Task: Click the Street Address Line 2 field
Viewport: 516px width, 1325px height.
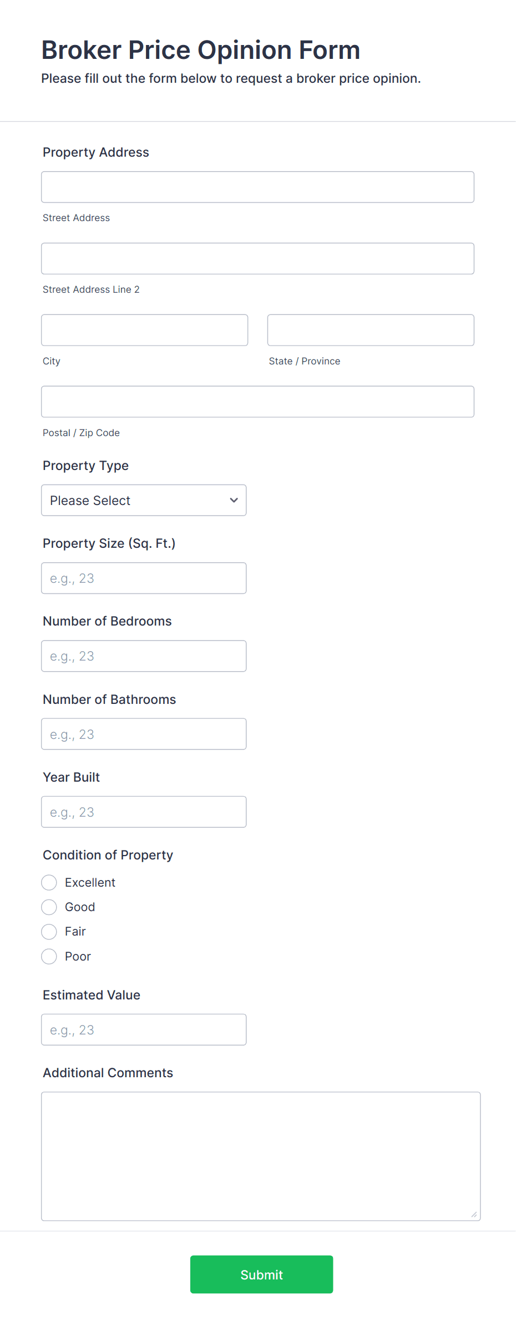Action: (257, 258)
